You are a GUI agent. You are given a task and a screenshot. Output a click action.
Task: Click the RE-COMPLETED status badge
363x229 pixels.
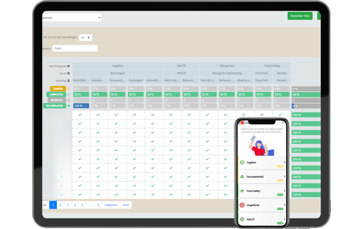pos(54,106)
